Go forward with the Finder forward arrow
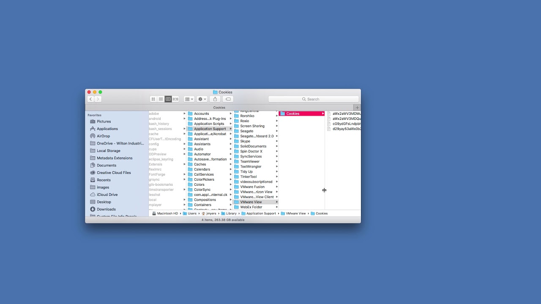The width and height of the screenshot is (541, 304). [98, 99]
